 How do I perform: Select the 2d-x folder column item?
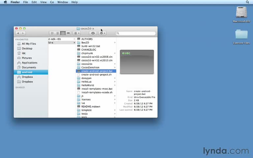click(x=62, y=42)
